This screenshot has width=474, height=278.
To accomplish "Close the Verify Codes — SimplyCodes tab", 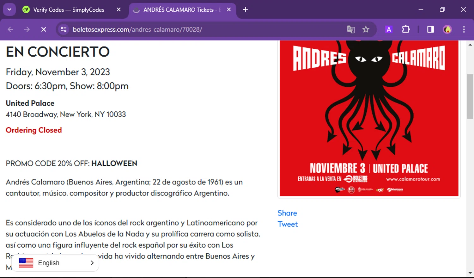I will (119, 10).
